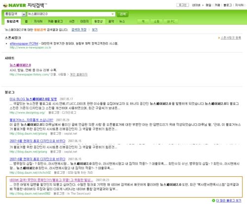
Task: Switch to the 사전 tab
Action: point(72,21)
